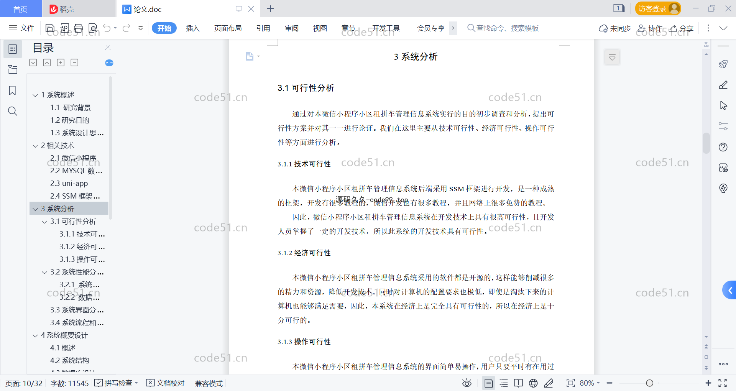
Task: Click the demote level minus box in TOC
Action: point(74,62)
